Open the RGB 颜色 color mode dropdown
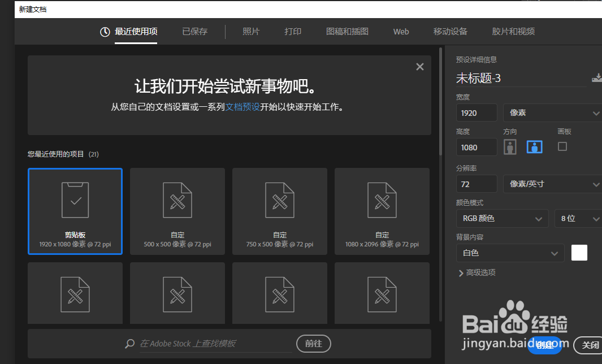This screenshot has height=364, width=602. [x=502, y=219]
